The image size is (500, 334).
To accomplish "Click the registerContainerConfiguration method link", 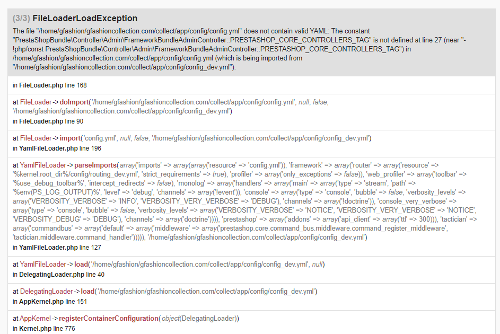I will coord(109,319).
